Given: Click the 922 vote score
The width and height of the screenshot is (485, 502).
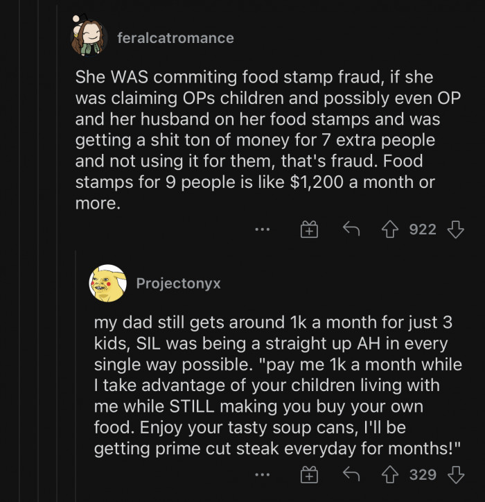Looking at the screenshot, I should pos(423,230).
